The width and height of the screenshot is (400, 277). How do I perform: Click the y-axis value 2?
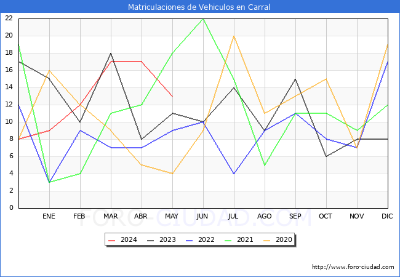click(11, 191)
